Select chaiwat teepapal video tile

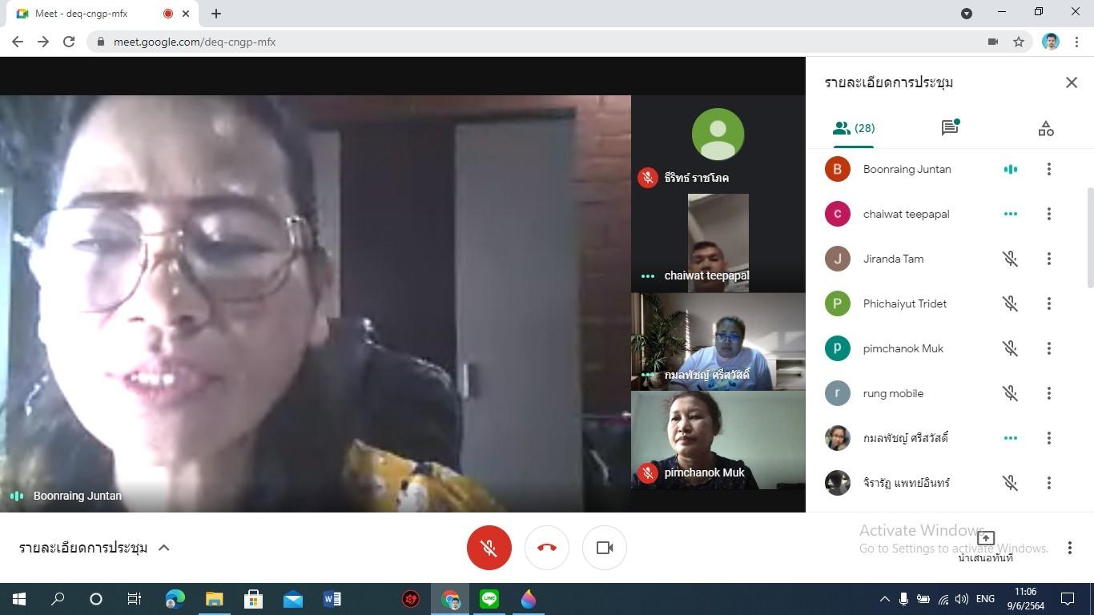click(718, 243)
